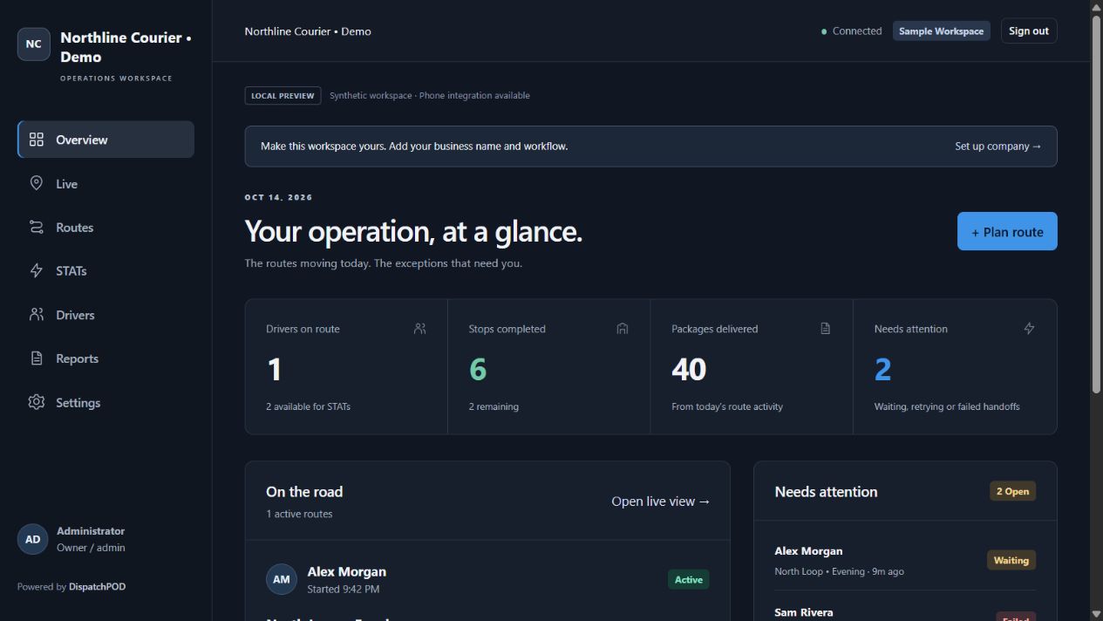Click the Needs attention panel heading
This screenshot has height=621, width=1103.
tap(826, 492)
